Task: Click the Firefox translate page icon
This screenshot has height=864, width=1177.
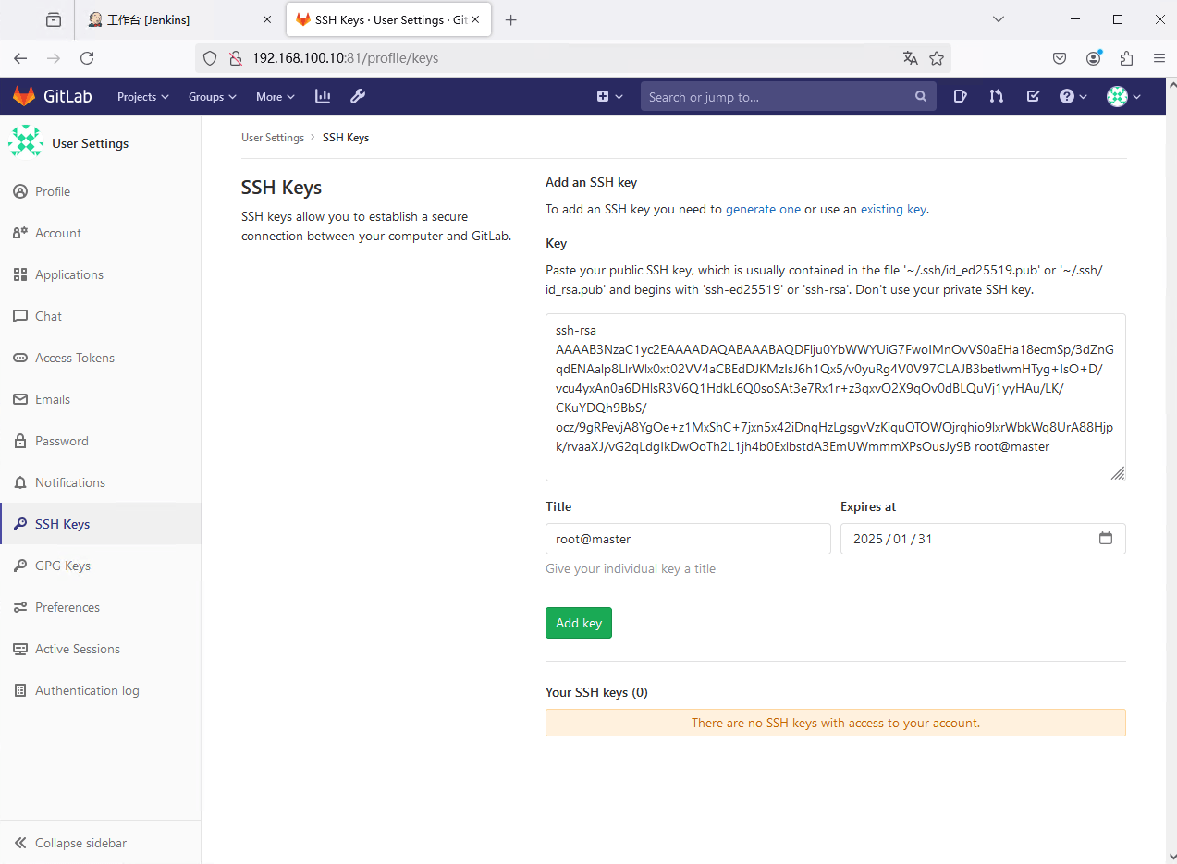Action: (911, 58)
